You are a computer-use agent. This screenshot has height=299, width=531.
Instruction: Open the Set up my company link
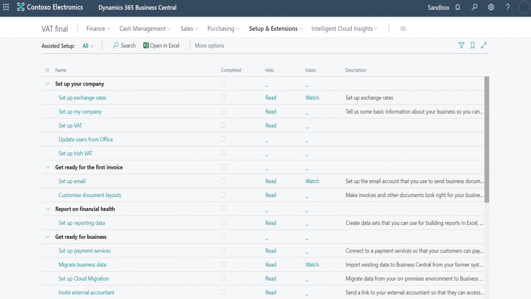(80, 112)
